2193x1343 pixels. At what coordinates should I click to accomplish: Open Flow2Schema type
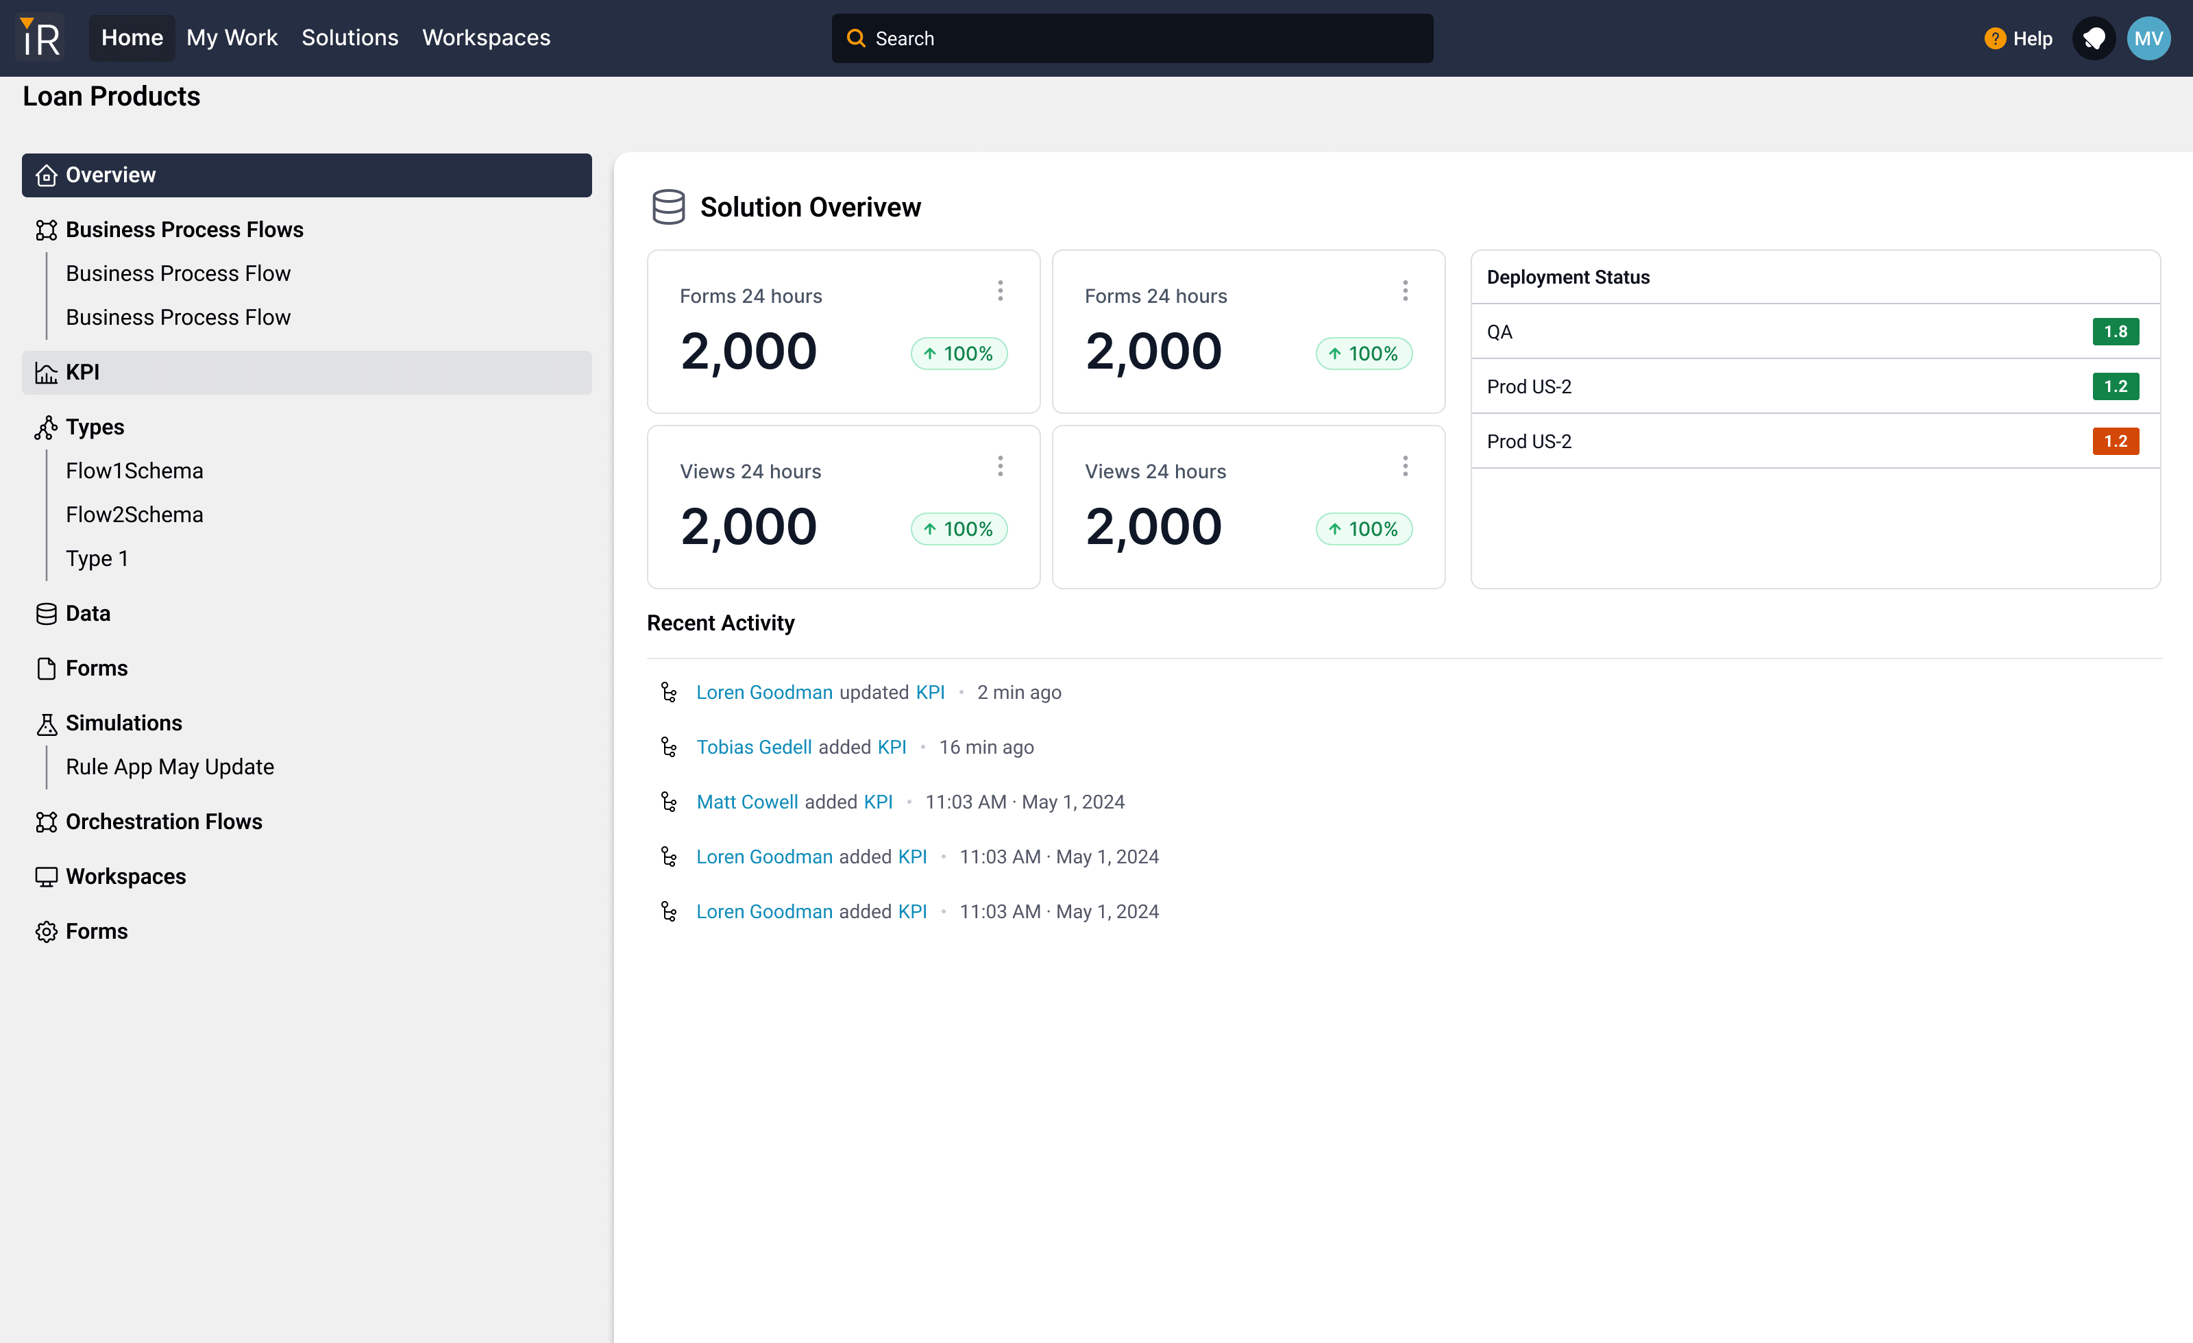(134, 515)
